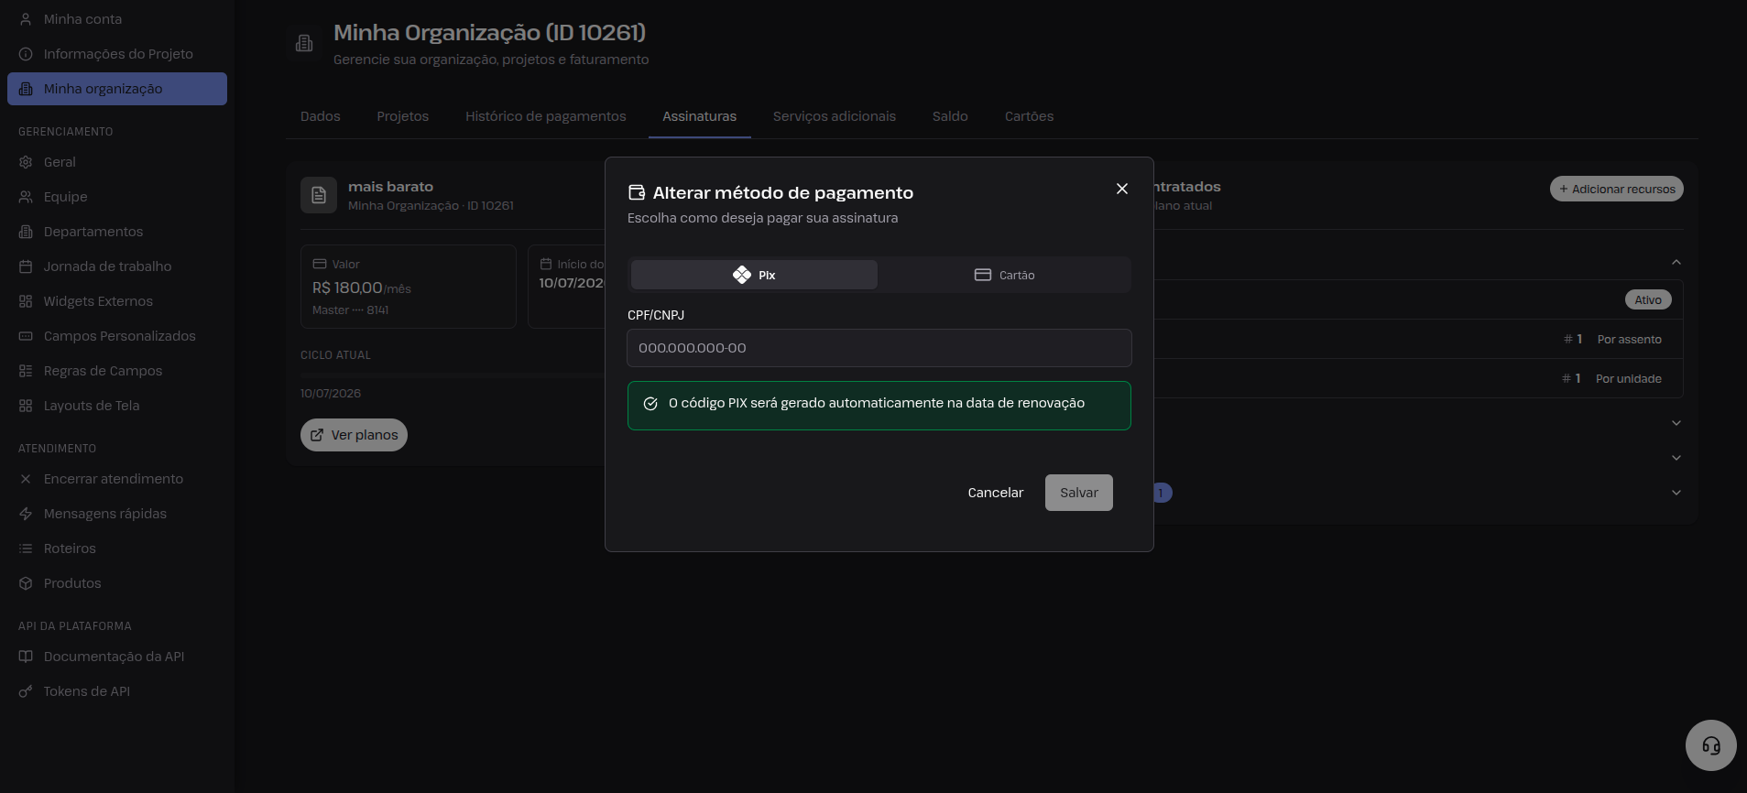1747x793 pixels.
Task: Click the Produtos box icon
Action: coord(26,583)
